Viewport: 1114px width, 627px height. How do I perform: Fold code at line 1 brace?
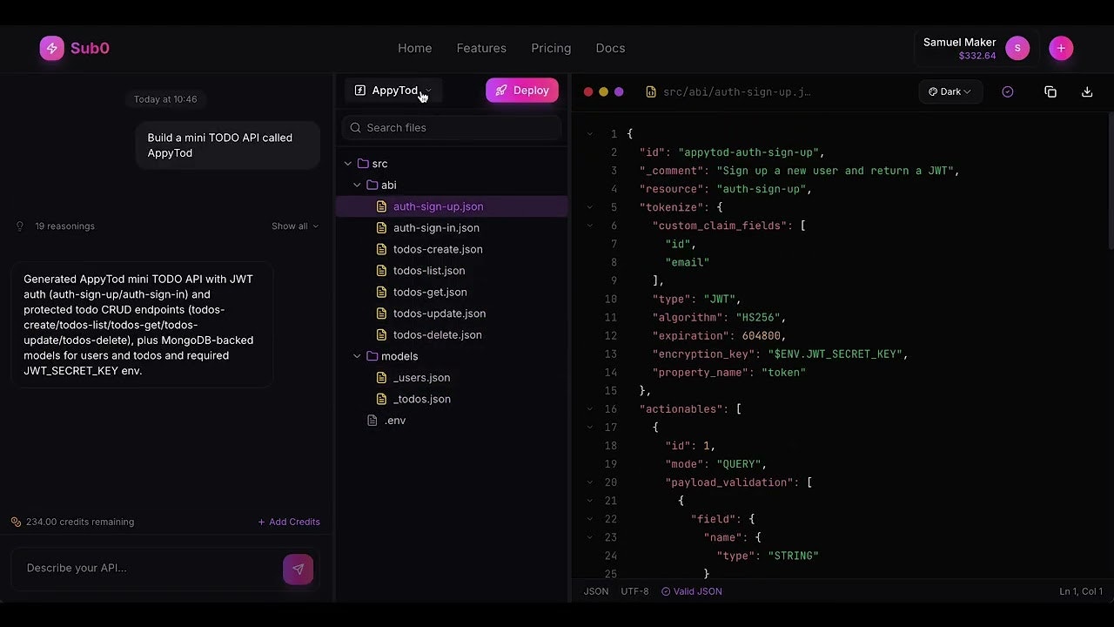[590, 134]
